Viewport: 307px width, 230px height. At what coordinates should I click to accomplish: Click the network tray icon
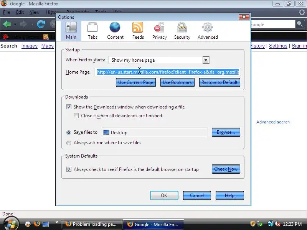tap(271, 224)
